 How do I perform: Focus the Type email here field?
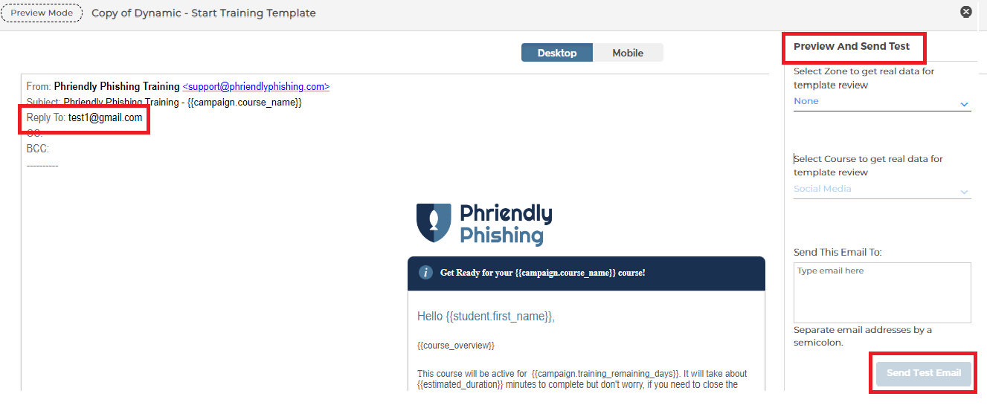(x=882, y=293)
